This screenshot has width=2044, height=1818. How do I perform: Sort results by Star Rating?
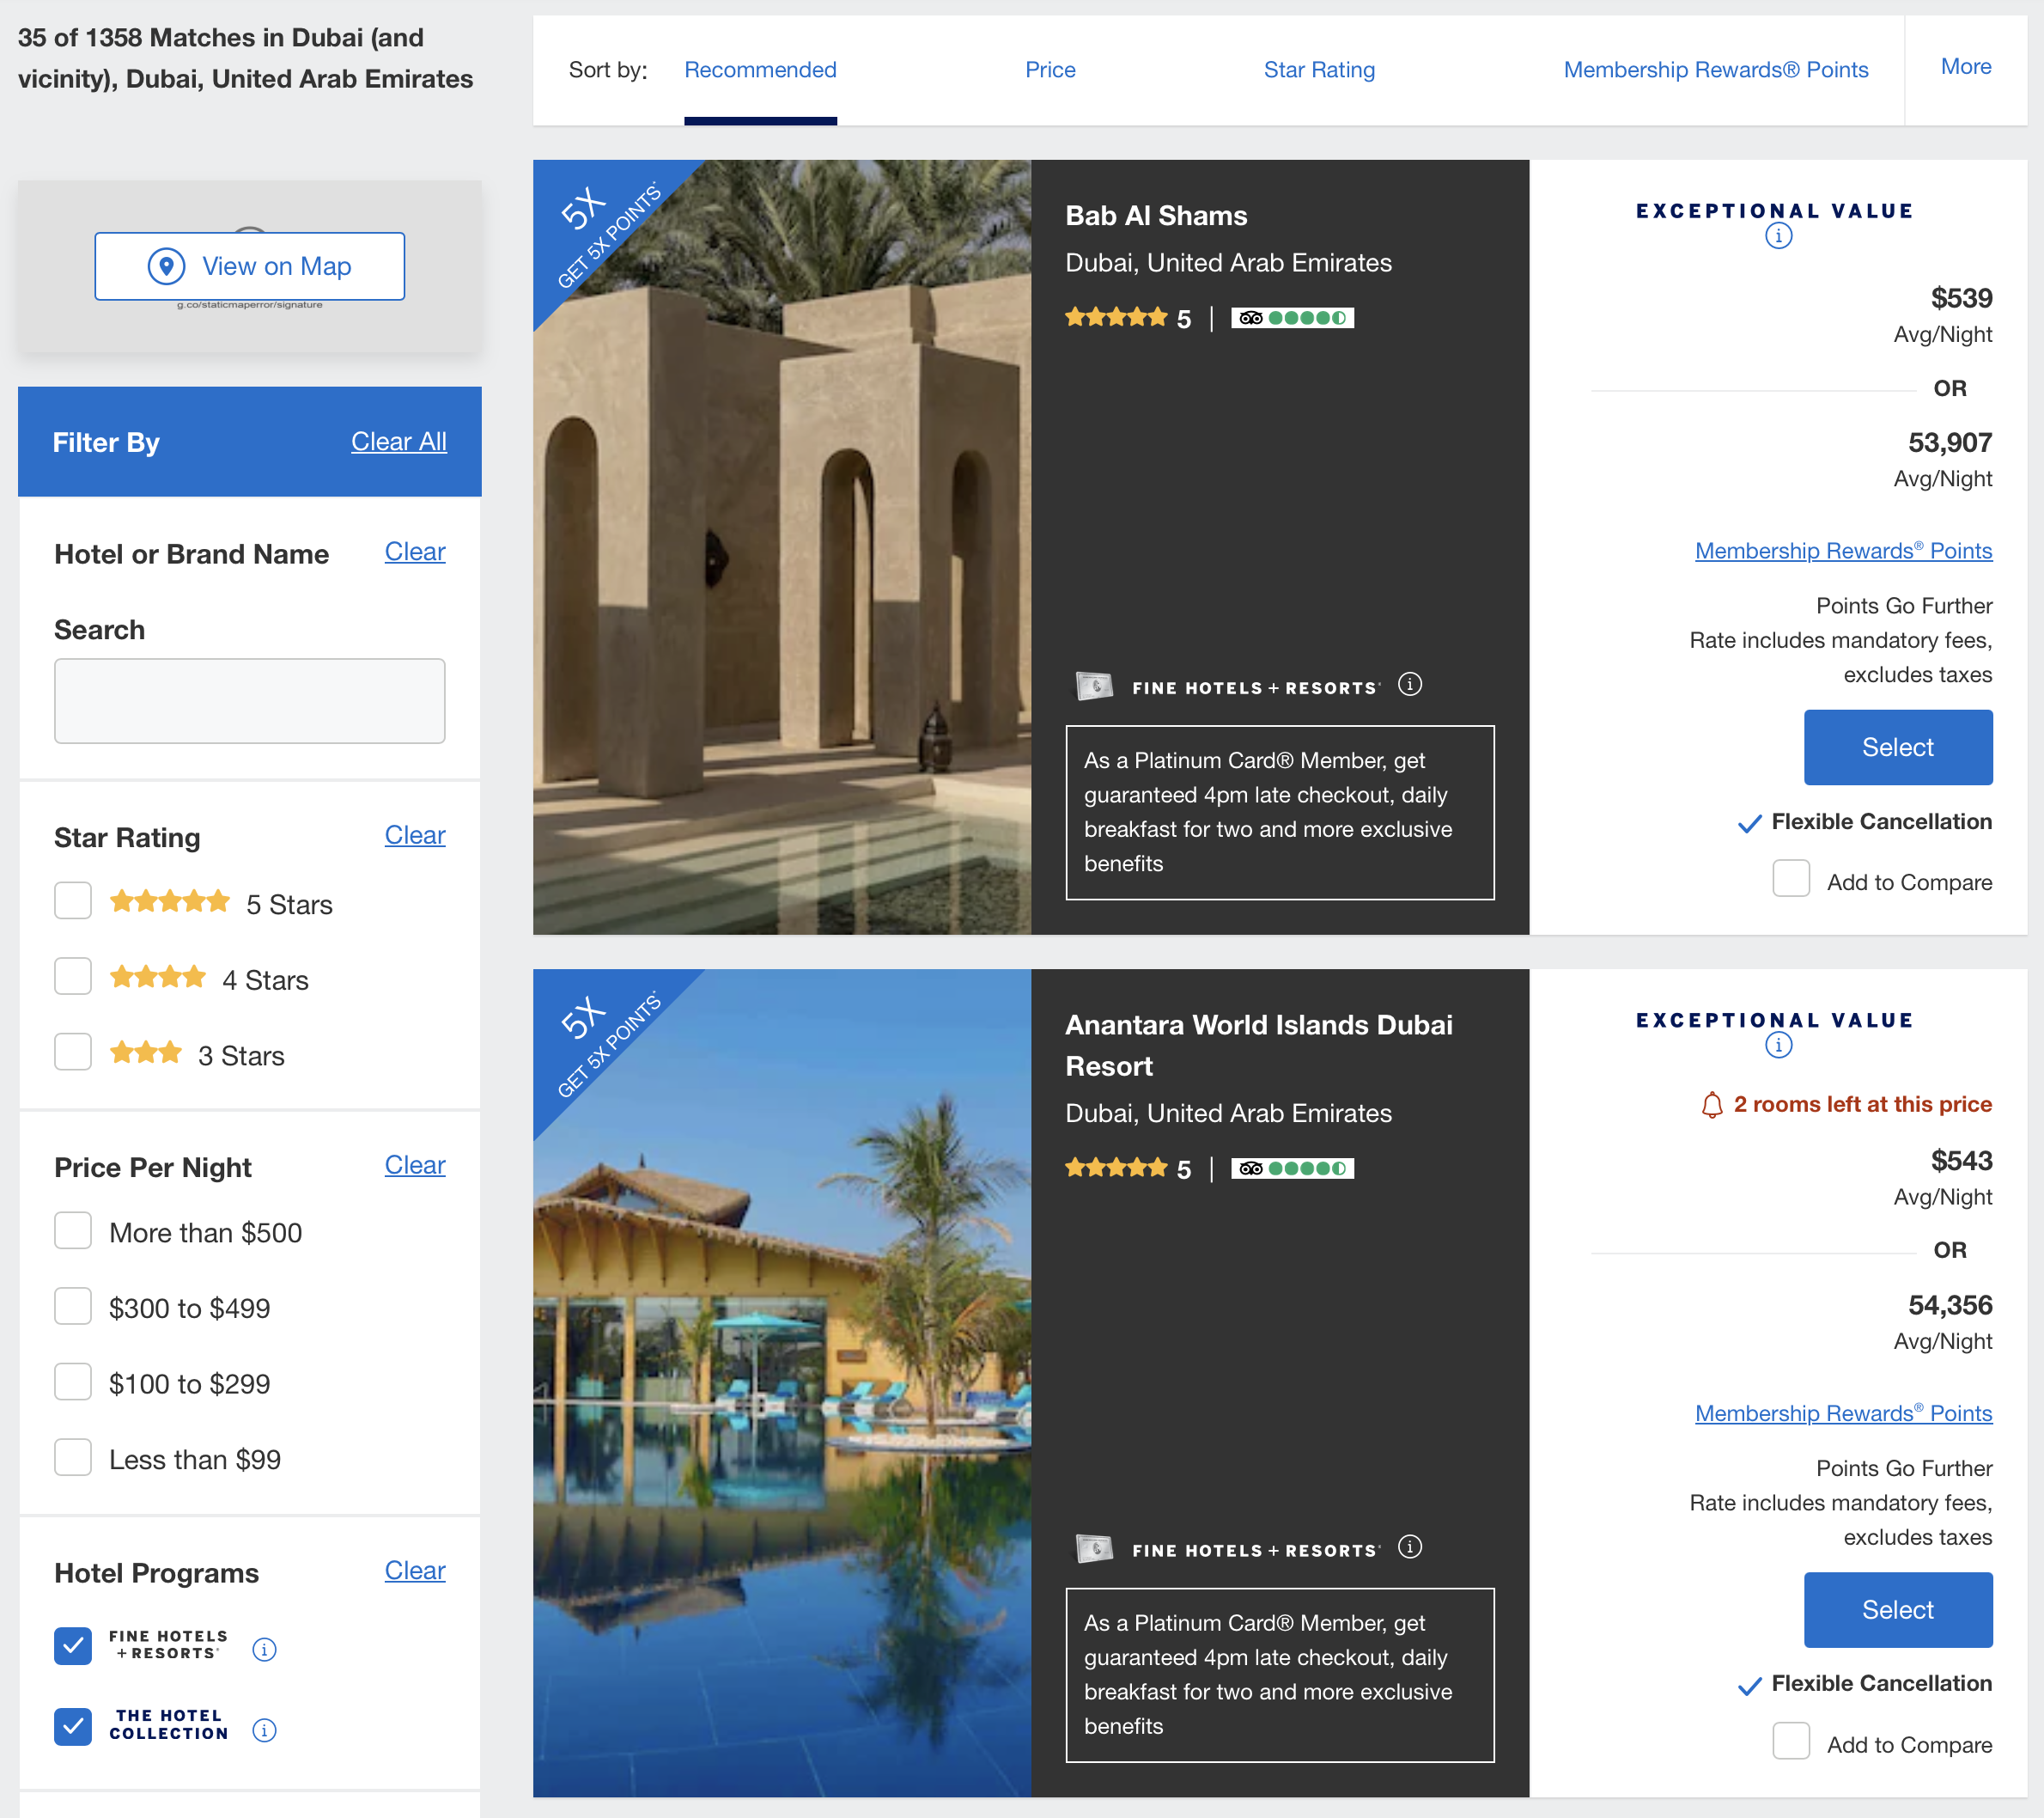pyautogui.click(x=1319, y=70)
